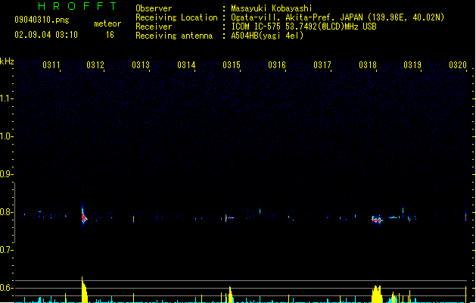
Task: Click the 0314 time marker
Action: click(186, 65)
